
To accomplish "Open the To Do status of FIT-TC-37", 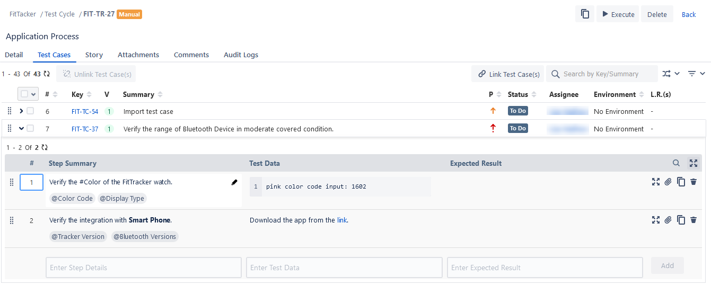I will coord(518,128).
